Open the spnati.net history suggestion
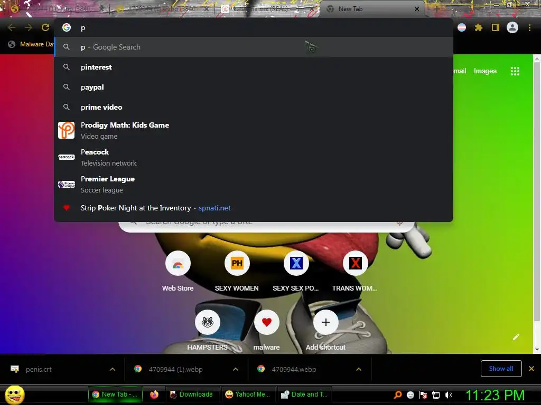Screen dimensions: 541x405 pyautogui.click(x=254, y=208)
